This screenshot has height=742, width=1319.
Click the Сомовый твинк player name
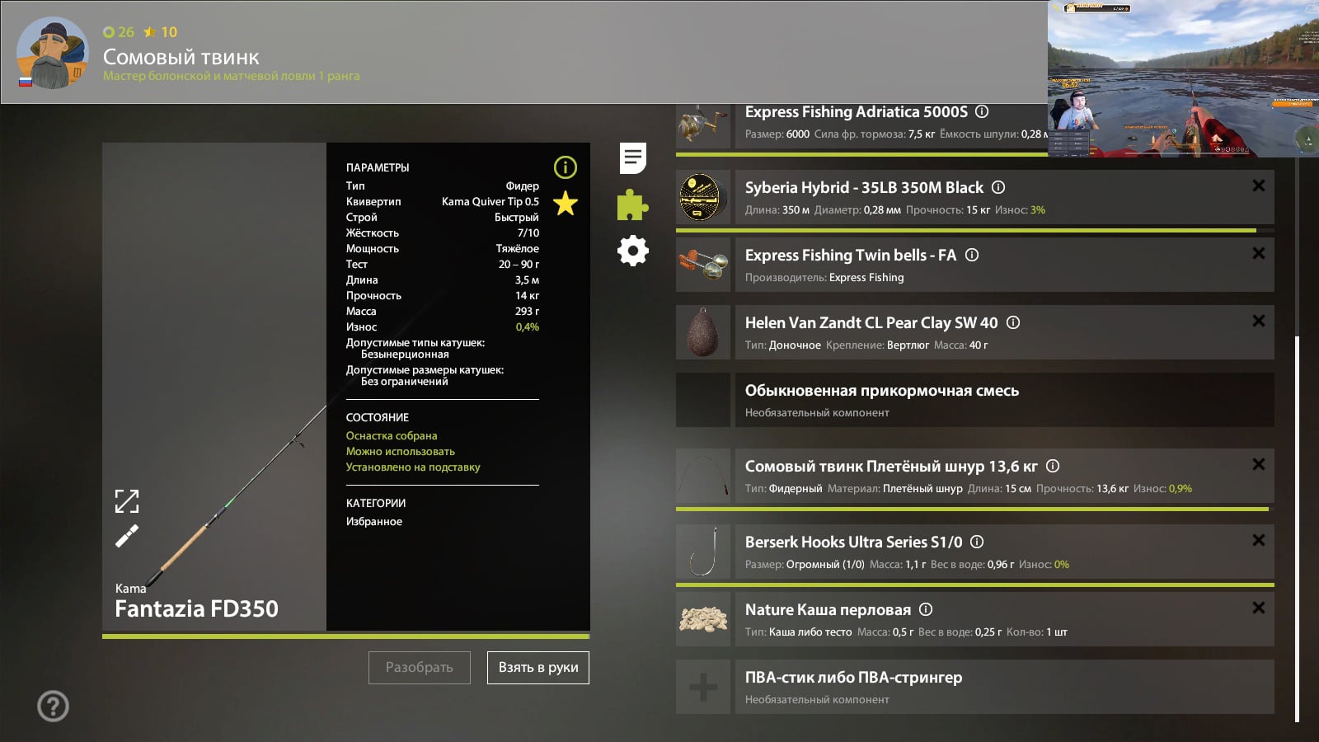181,57
